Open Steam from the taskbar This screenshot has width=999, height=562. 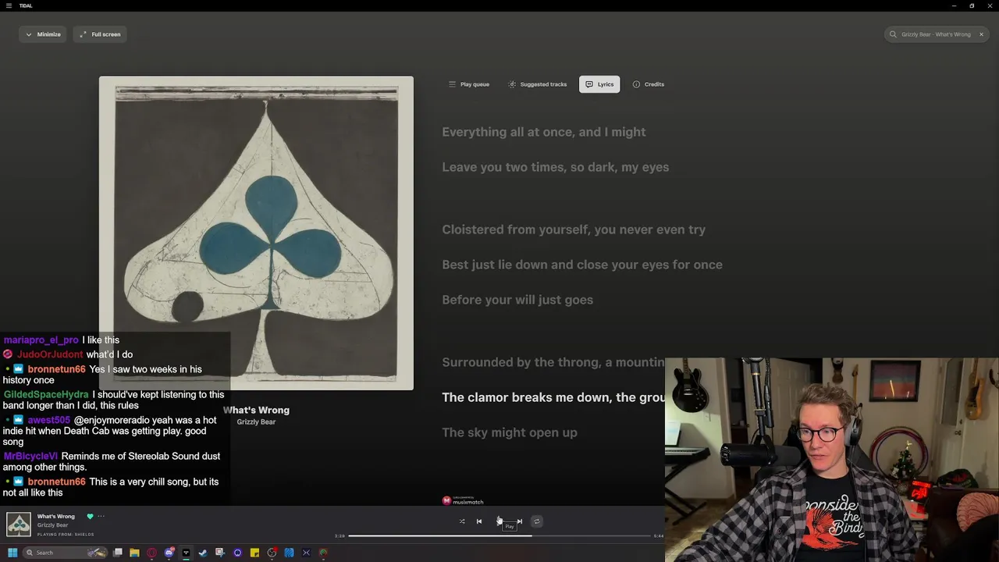pyautogui.click(x=203, y=553)
